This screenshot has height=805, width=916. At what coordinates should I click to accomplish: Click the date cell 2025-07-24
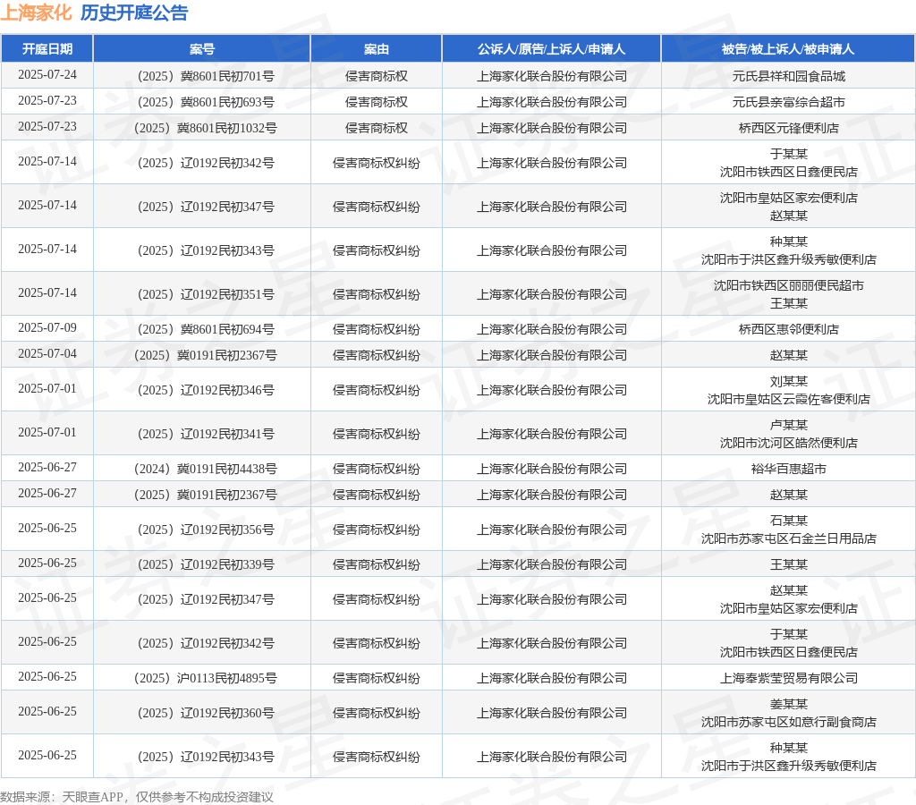tap(47, 75)
